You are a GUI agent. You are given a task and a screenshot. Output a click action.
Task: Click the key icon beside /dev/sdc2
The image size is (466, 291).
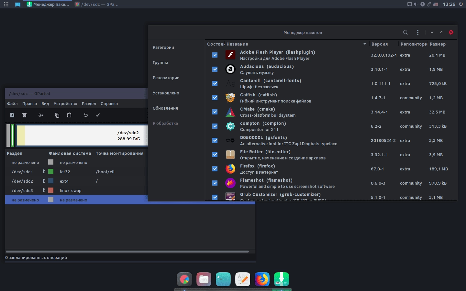(x=44, y=181)
